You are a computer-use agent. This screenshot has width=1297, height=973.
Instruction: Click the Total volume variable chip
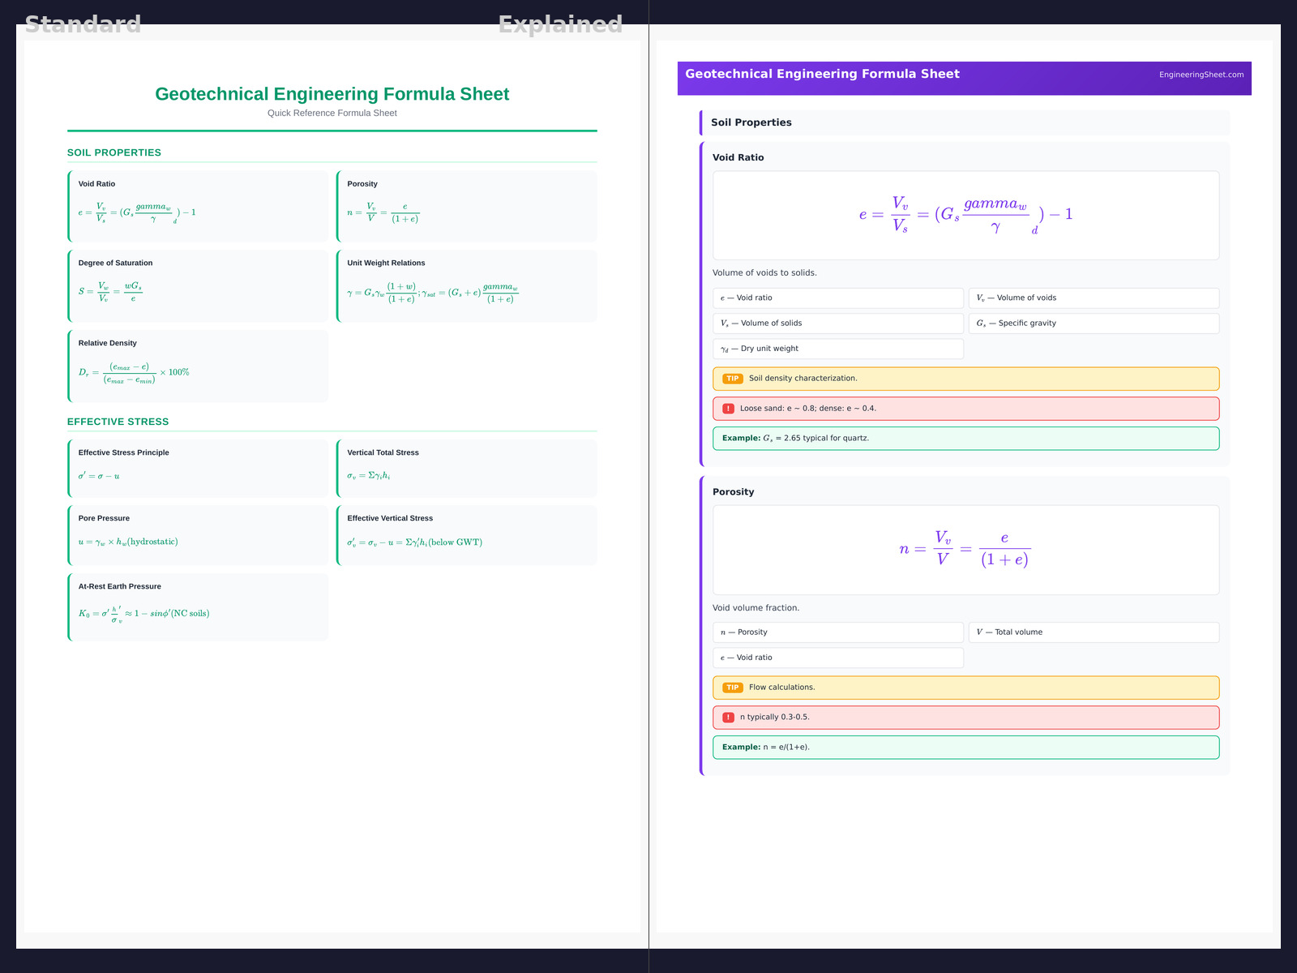click(1093, 632)
